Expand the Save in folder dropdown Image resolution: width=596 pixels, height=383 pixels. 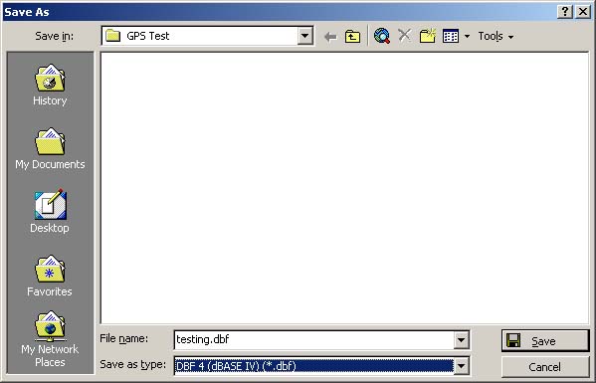click(x=304, y=36)
